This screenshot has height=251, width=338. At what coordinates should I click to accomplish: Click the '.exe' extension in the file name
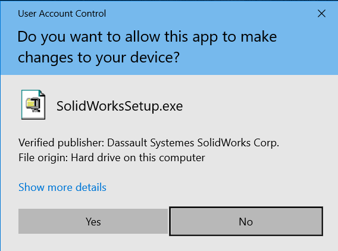point(171,106)
